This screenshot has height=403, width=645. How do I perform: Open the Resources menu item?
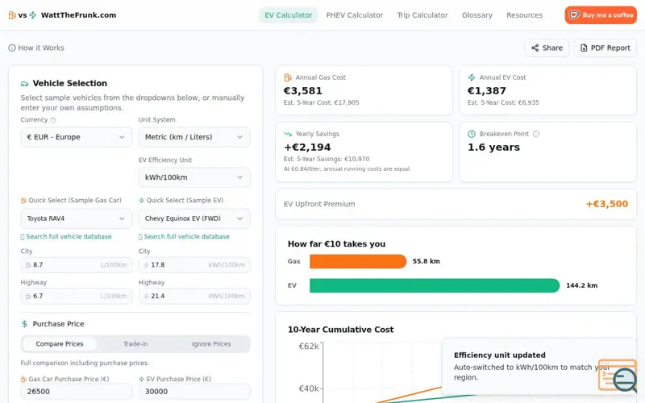524,15
